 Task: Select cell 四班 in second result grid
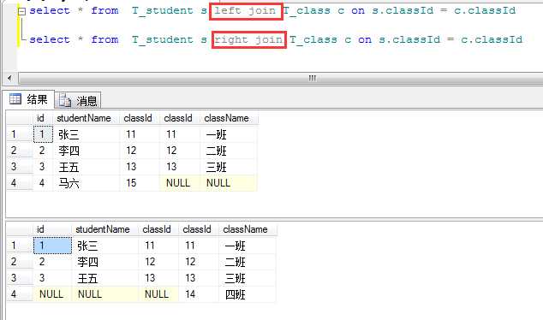pyautogui.click(x=248, y=294)
